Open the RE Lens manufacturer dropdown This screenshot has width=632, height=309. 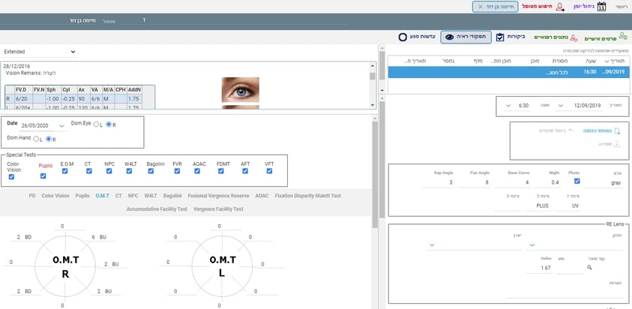(432, 244)
